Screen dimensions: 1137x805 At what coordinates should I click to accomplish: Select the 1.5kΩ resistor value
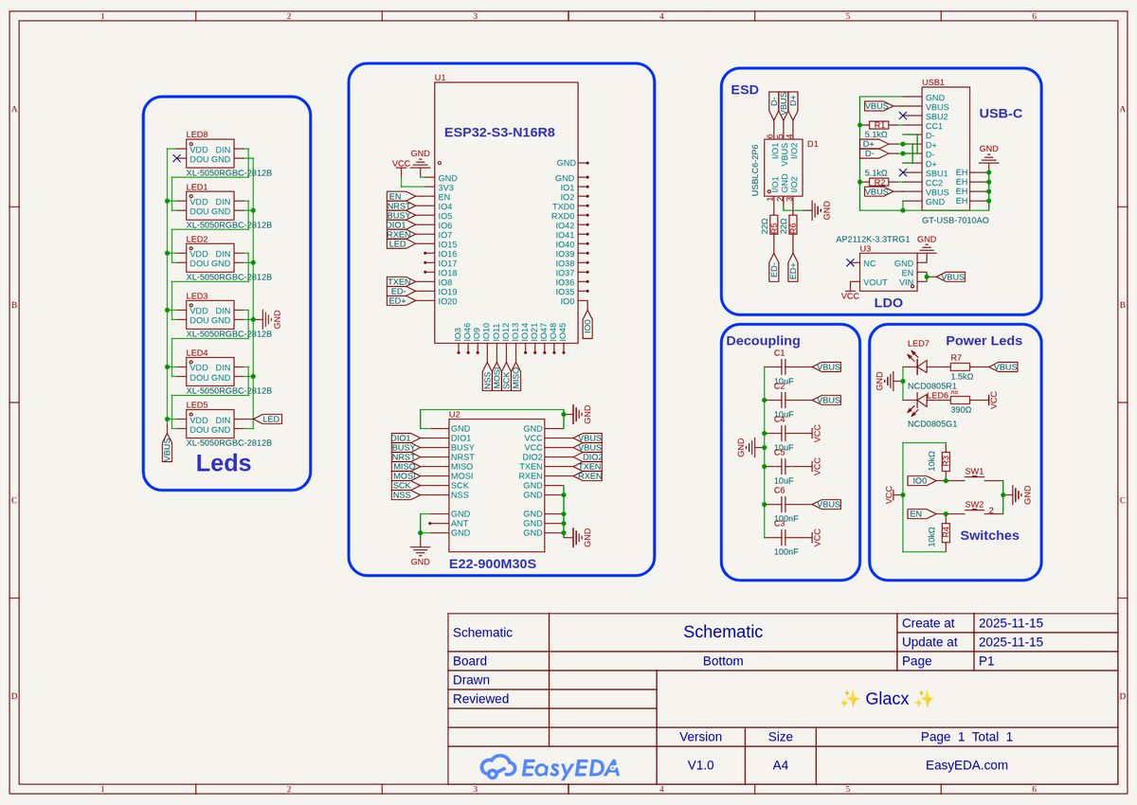962,377
